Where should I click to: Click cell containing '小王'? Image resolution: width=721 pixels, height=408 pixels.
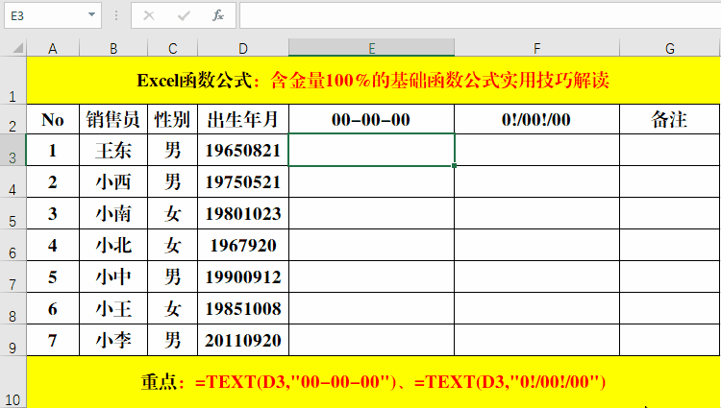113,308
